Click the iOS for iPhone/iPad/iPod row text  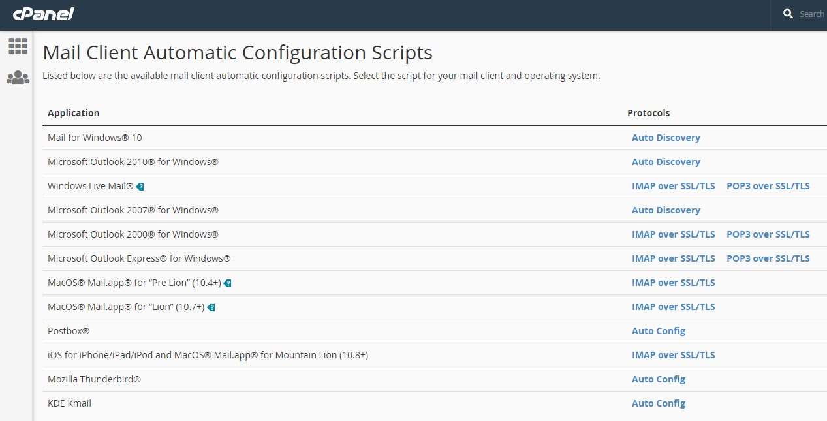point(208,355)
